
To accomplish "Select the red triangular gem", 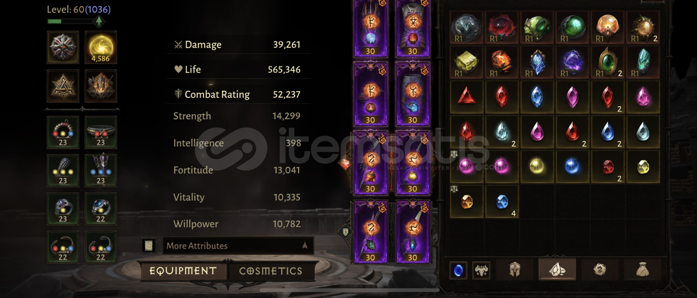I will [x=467, y=97].
